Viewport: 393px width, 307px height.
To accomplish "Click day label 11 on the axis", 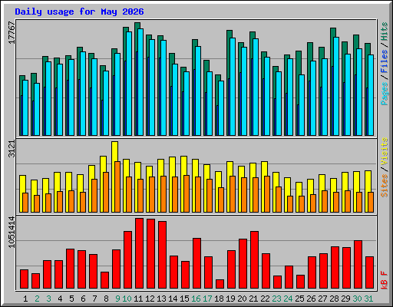I will pyautogui.click(x=138, y=299).
